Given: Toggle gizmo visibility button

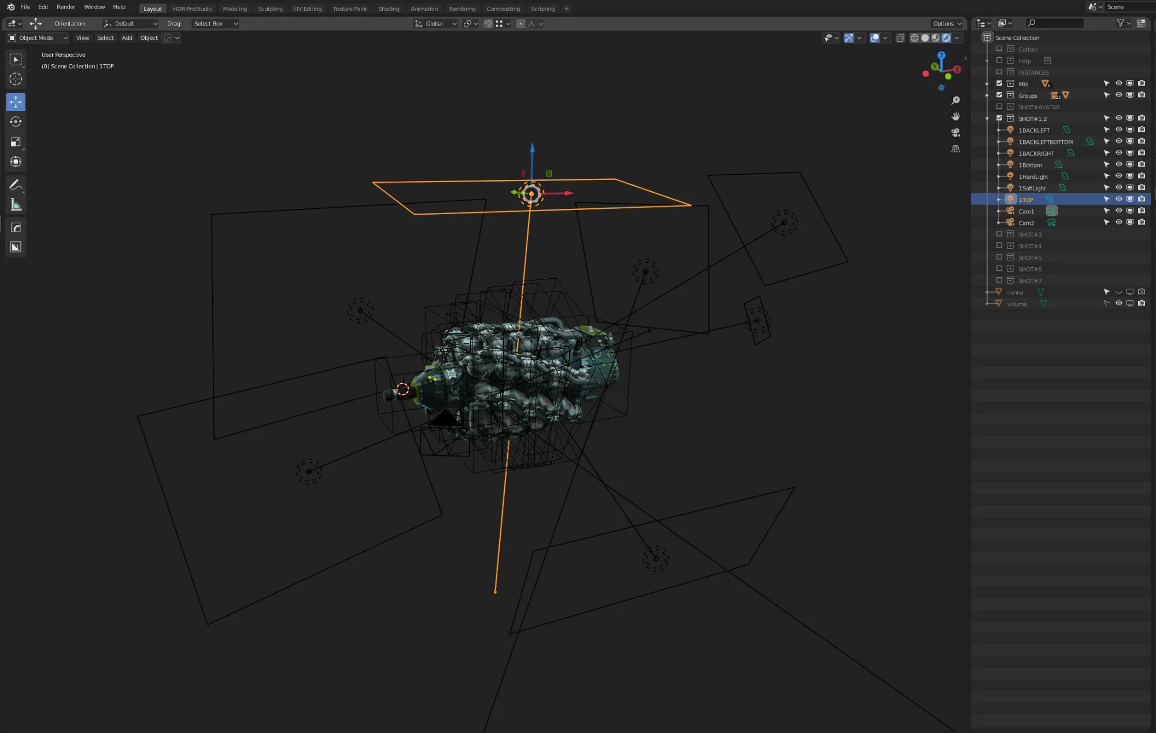Looking at the screenshot, I should tap(848, 38).
